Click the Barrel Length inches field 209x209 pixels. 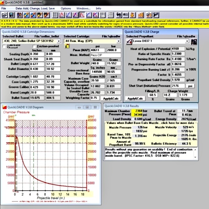click(37, 93)
